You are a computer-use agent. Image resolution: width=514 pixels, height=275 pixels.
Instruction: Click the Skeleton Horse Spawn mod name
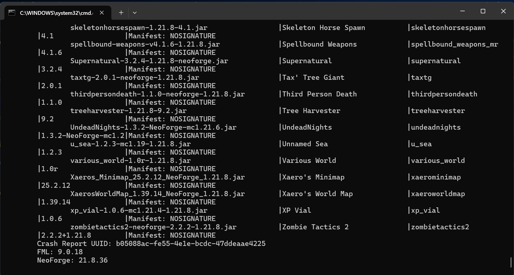pyautogui.click(x=323, y=28)
